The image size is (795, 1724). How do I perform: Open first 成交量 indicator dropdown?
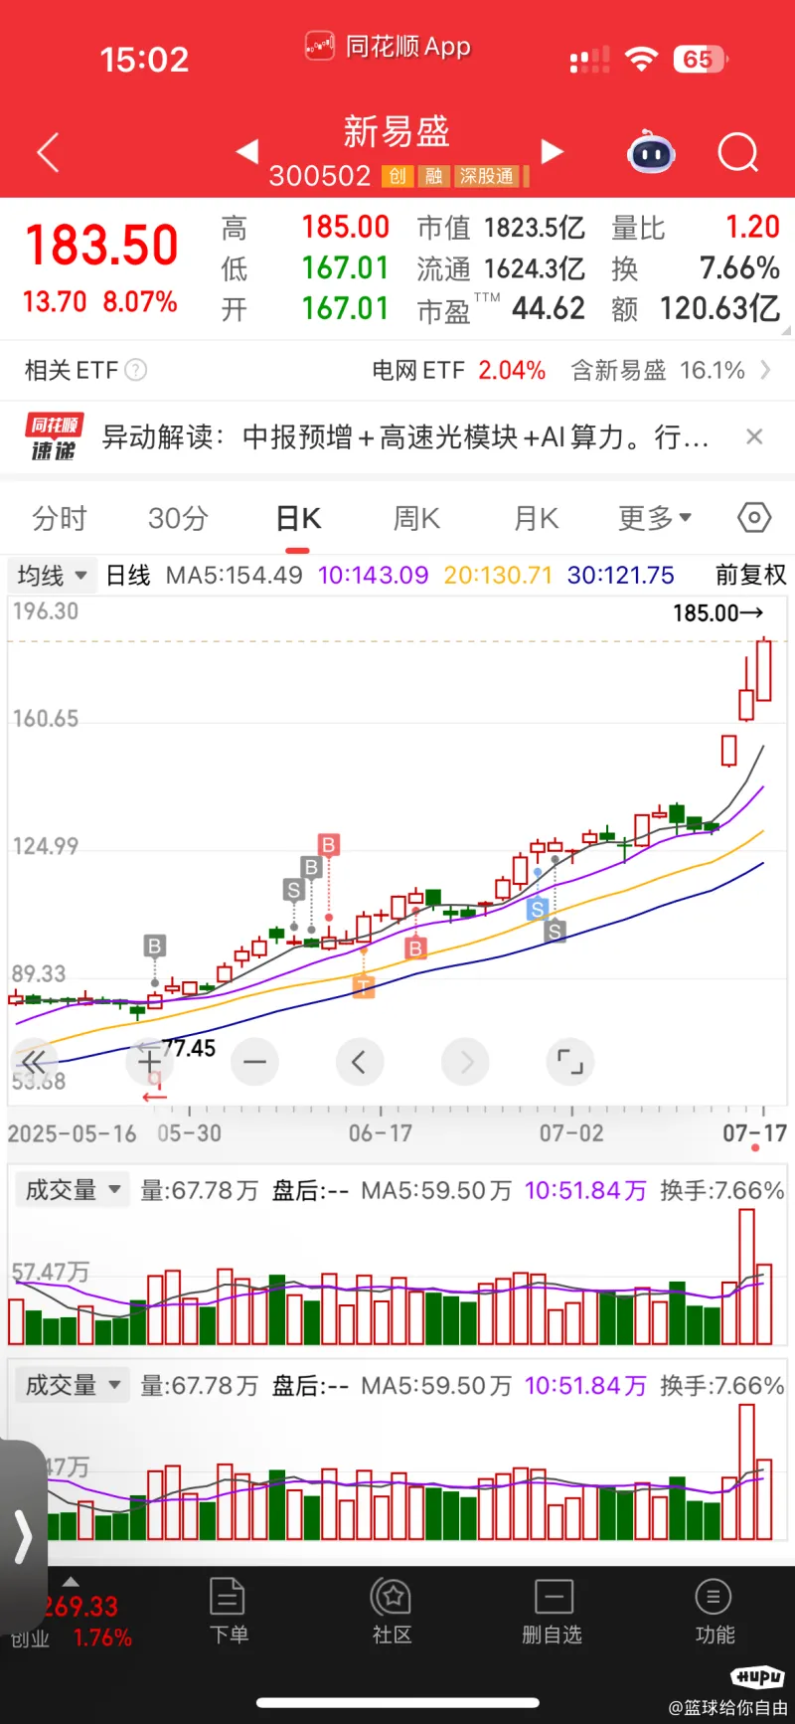coord(73,1190)
